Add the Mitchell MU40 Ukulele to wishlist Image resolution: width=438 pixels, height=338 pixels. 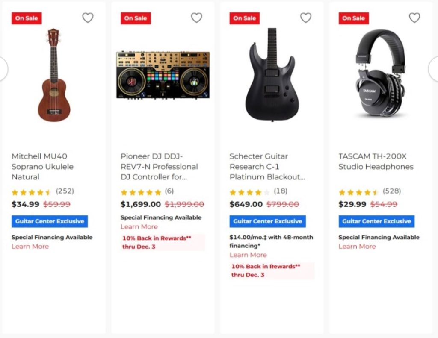click(x=88, y=18)
